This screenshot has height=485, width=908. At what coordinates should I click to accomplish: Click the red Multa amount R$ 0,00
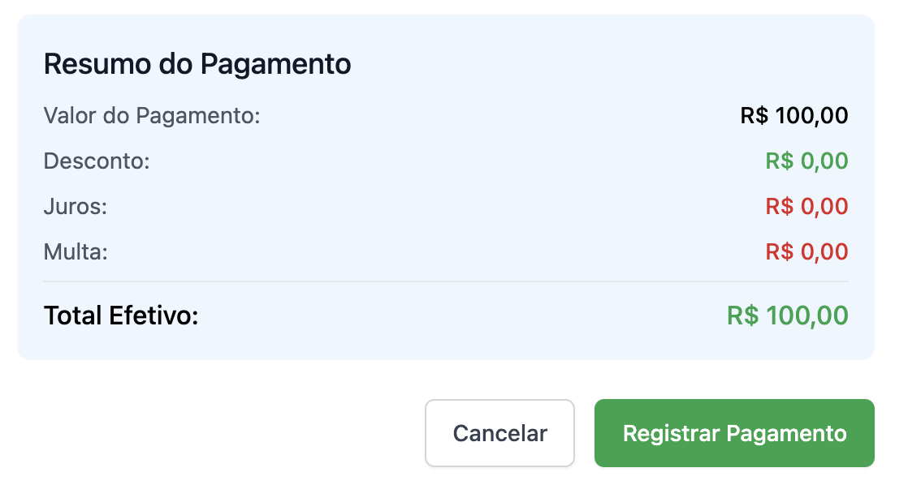(x=806, y=252)
